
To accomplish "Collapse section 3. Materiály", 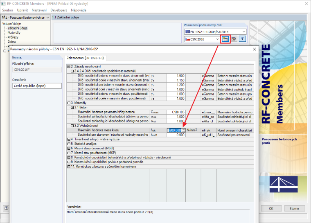I will point(69,103).
